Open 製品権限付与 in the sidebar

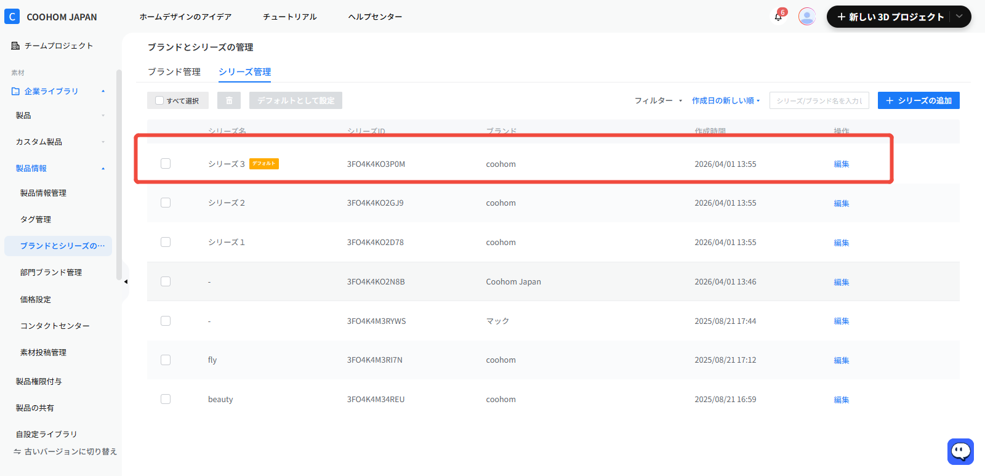(x=39, y=381)
